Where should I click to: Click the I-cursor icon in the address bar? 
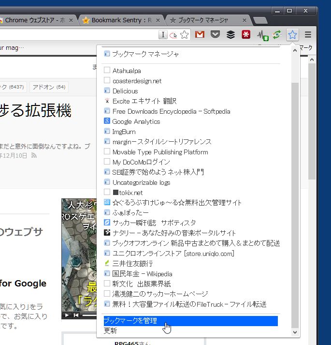coord(163,35)
